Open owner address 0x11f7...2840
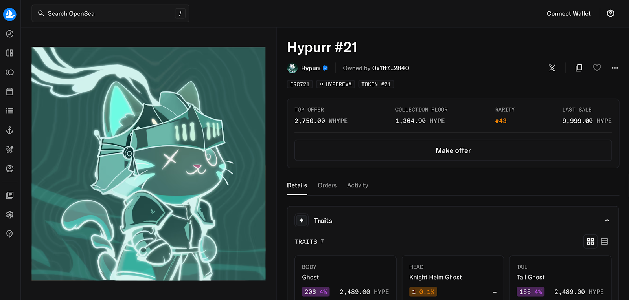629x300 pixels. [391, 68]
